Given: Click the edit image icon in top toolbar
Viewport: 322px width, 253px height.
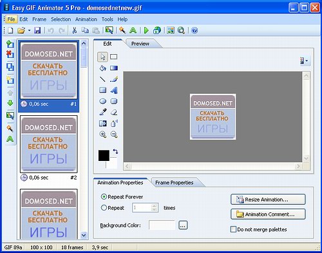Looking at the screenshot, I should 109,30.
